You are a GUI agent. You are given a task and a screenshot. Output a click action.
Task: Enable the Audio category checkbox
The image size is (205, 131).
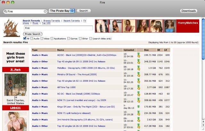click(31, 38)
